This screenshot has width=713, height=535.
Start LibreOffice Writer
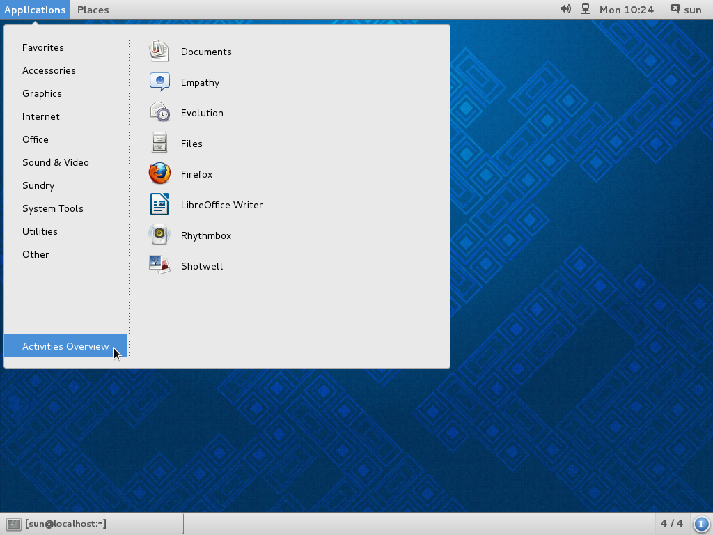221,205
